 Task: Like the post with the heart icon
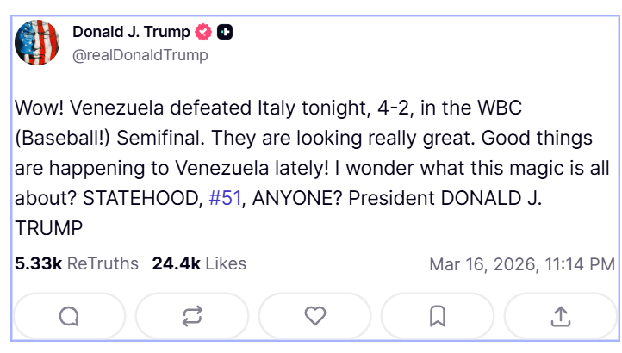(315, 316)
